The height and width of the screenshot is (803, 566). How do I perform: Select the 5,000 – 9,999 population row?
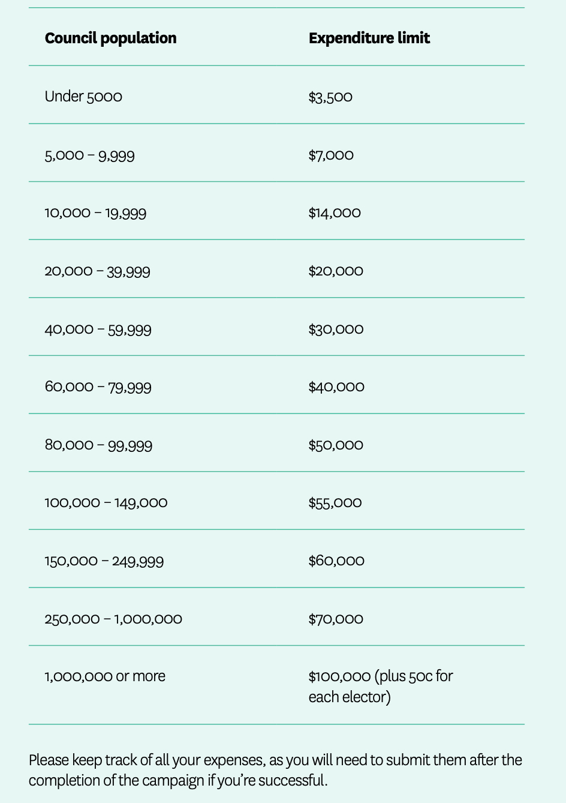tap(89, 155)
